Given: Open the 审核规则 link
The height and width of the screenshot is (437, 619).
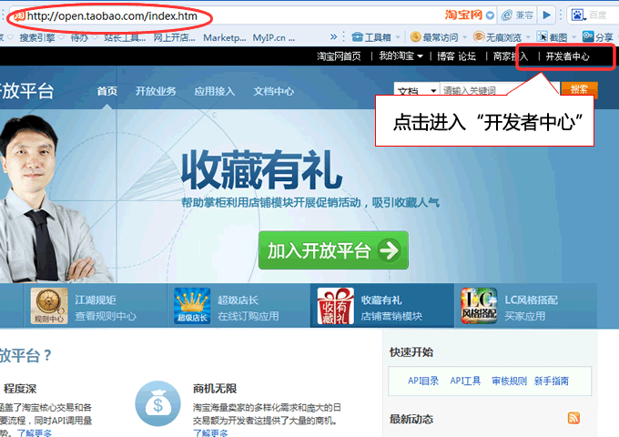Looking at the screenshot, I should (509, 381).
